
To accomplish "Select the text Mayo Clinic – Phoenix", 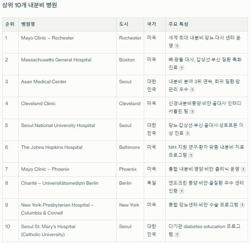I will click(45, 169).
